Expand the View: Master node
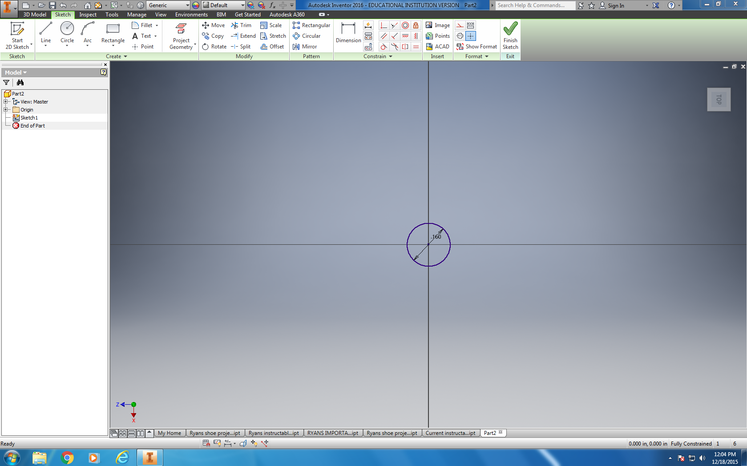Viewport: 747px width, 466px height. 6,102
